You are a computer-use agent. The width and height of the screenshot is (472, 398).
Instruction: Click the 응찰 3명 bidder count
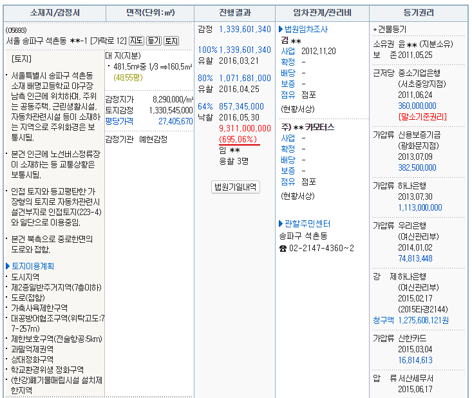(x=234, y=161)
